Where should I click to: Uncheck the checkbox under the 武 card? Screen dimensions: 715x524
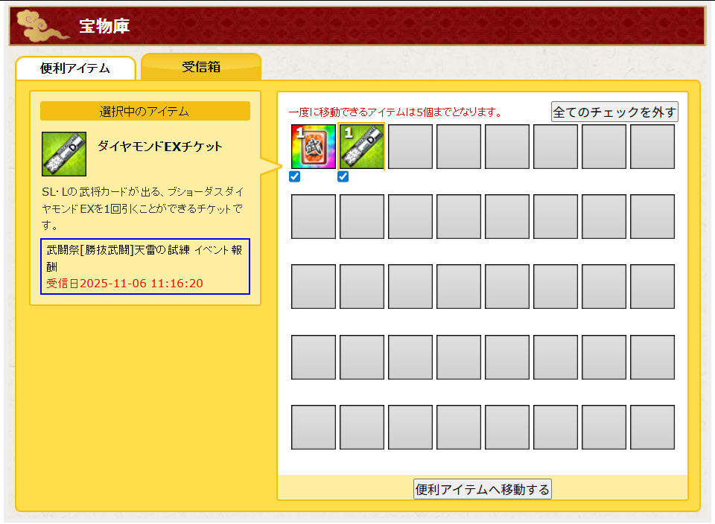click(x=295, y=177)
